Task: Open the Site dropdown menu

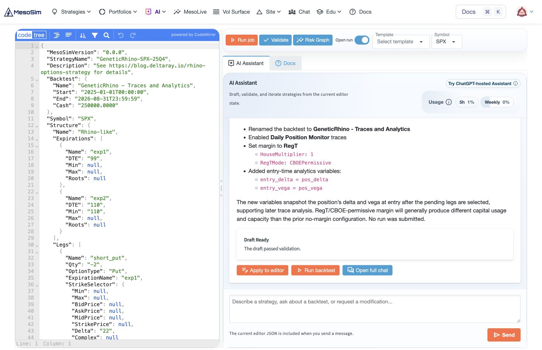Action: click(x=268, y=12)
